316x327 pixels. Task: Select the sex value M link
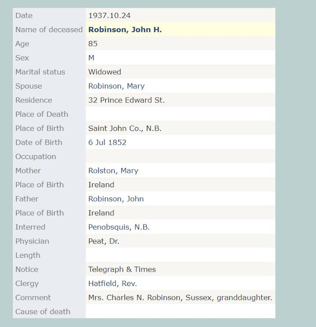coord(91,58)
